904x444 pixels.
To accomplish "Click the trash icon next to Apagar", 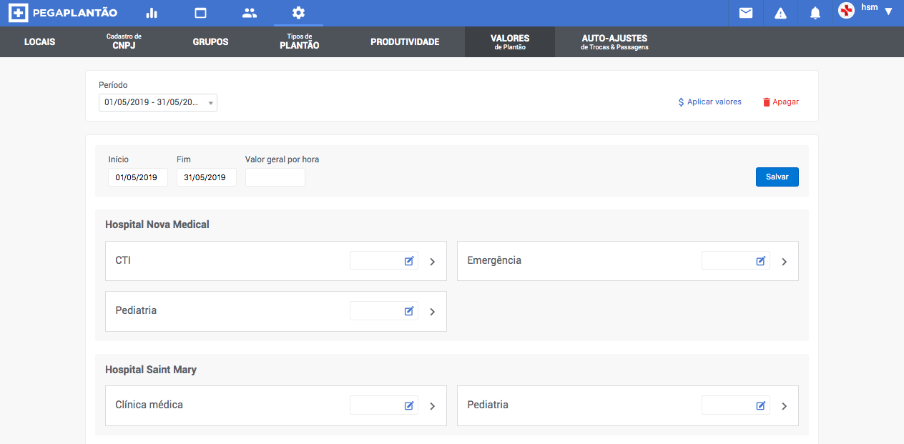I will tap(767, 102).
